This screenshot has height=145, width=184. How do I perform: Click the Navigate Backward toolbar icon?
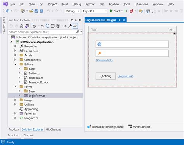point(7,11)
